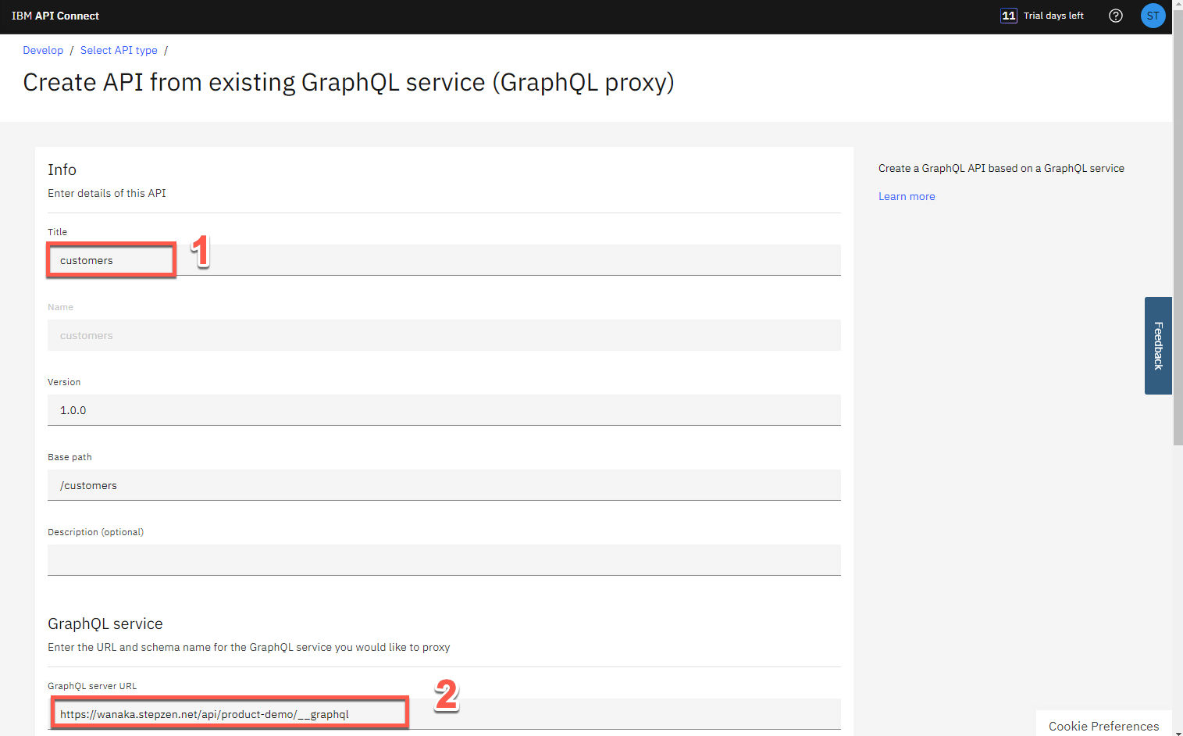The width and height of the screenshot is (1183, 736).
Task: Click the Create API from existing GraphQL heading
Action: pyautogui.click(x=348, y=82)
